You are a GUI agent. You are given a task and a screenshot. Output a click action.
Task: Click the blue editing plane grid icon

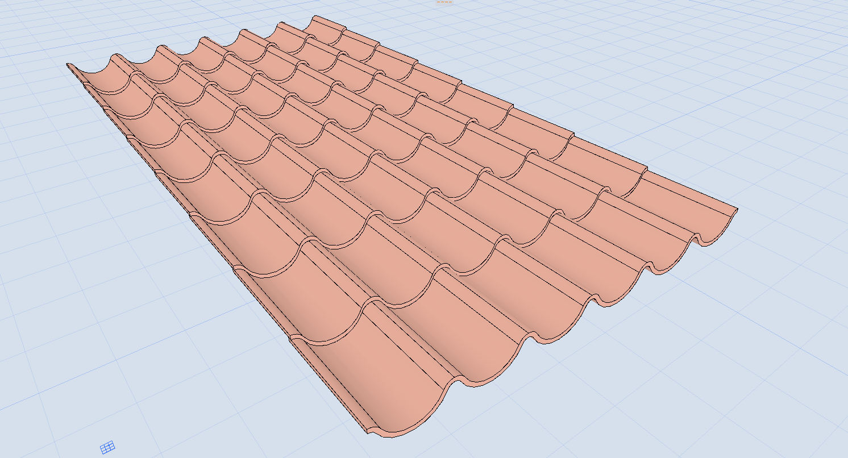click(x=107, y=446)
